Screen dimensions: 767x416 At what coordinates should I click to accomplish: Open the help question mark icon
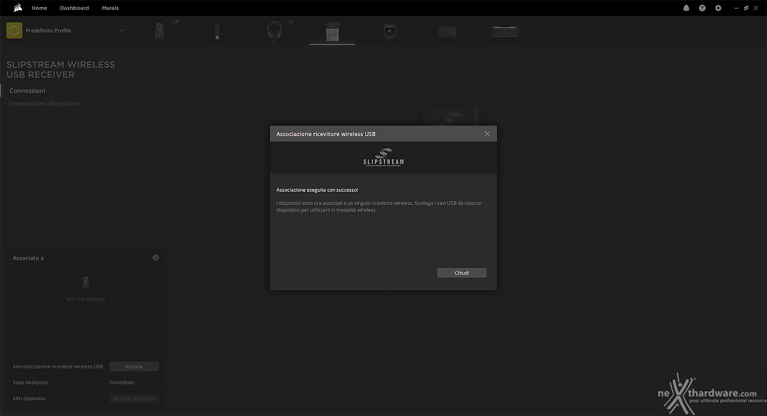point(702,8)
